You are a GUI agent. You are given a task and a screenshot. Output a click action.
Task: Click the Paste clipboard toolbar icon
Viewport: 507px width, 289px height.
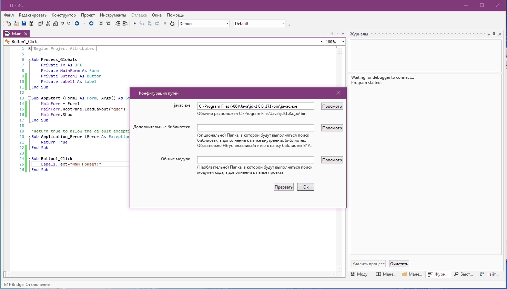(x=55, y=23)
